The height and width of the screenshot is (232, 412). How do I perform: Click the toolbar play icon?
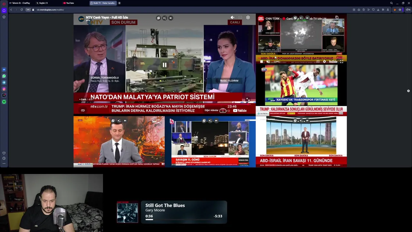point(369,10)
